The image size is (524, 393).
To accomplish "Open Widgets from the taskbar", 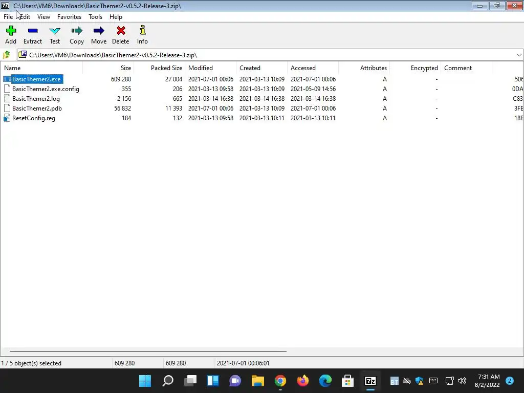I will point(213,381).
